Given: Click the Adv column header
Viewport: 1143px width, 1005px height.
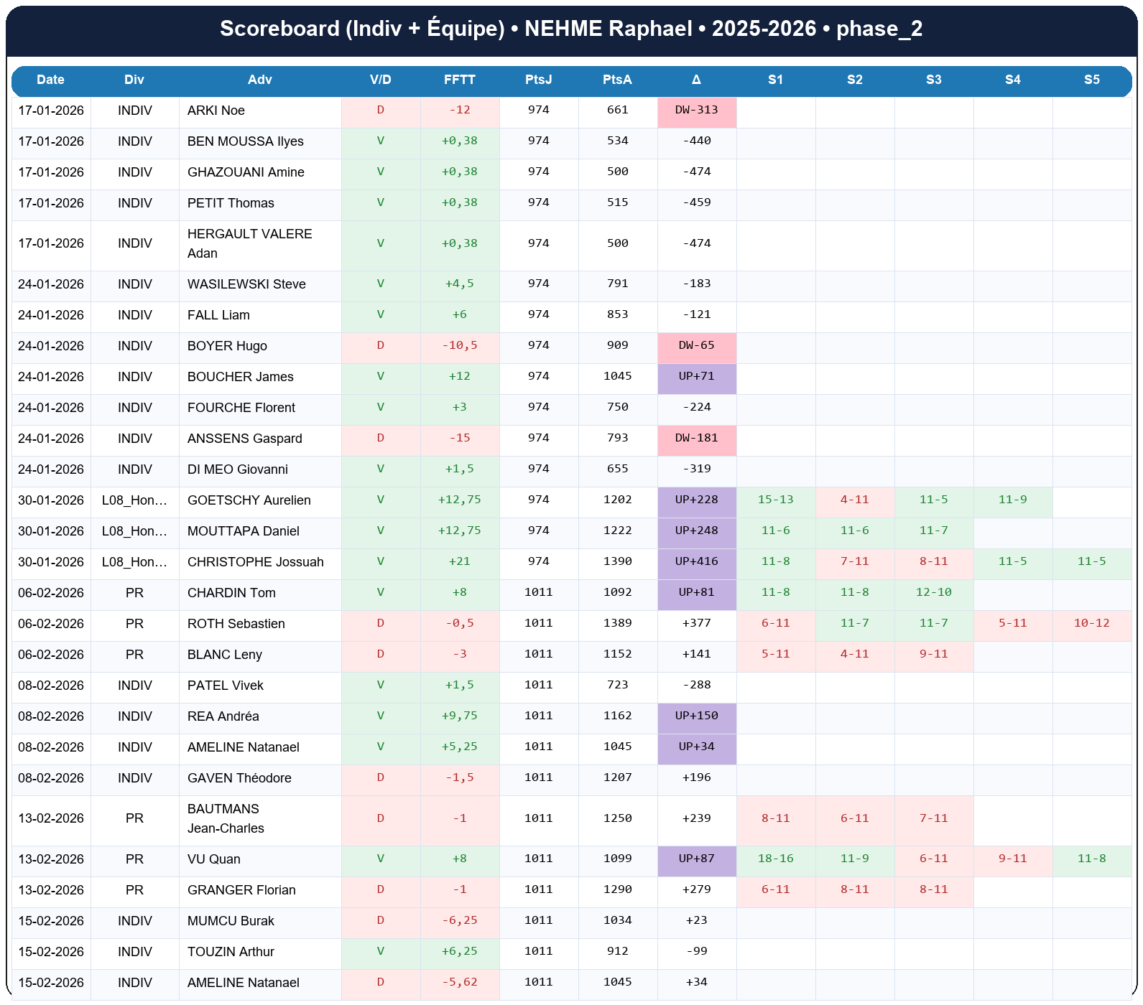Looking at the screenshot, I should point(259,80).
